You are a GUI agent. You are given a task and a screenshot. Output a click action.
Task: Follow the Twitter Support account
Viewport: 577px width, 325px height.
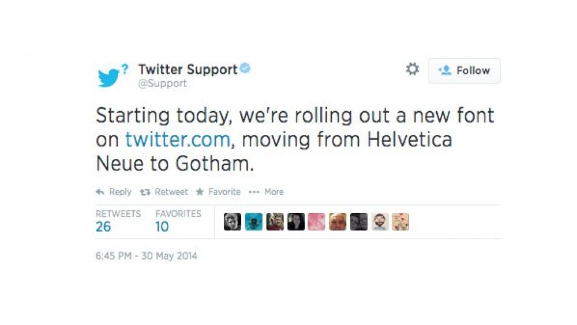(464, 70)
